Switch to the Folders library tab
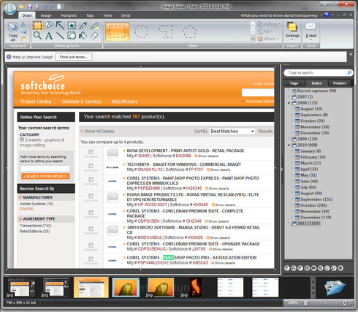Image resolution: width=358 pixels, height=312 pixels. (x=340, y=83)
